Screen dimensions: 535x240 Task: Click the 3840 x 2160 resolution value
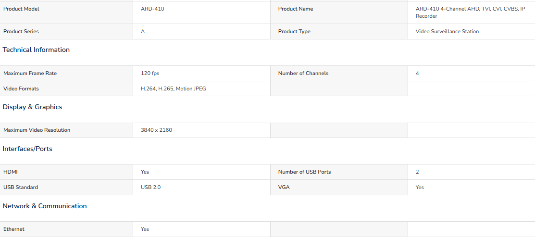point(156,130)
